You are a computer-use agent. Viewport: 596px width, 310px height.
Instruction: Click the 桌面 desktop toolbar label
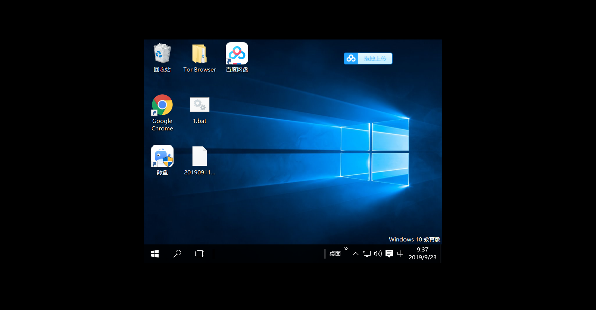335,254
